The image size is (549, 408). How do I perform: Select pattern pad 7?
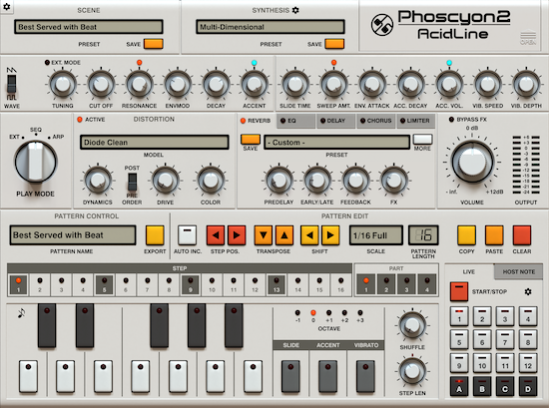[505, 339]
